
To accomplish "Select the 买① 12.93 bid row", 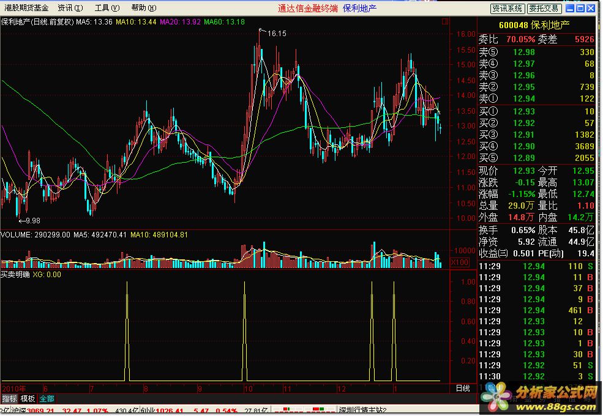I will click(x=536, y=111).
